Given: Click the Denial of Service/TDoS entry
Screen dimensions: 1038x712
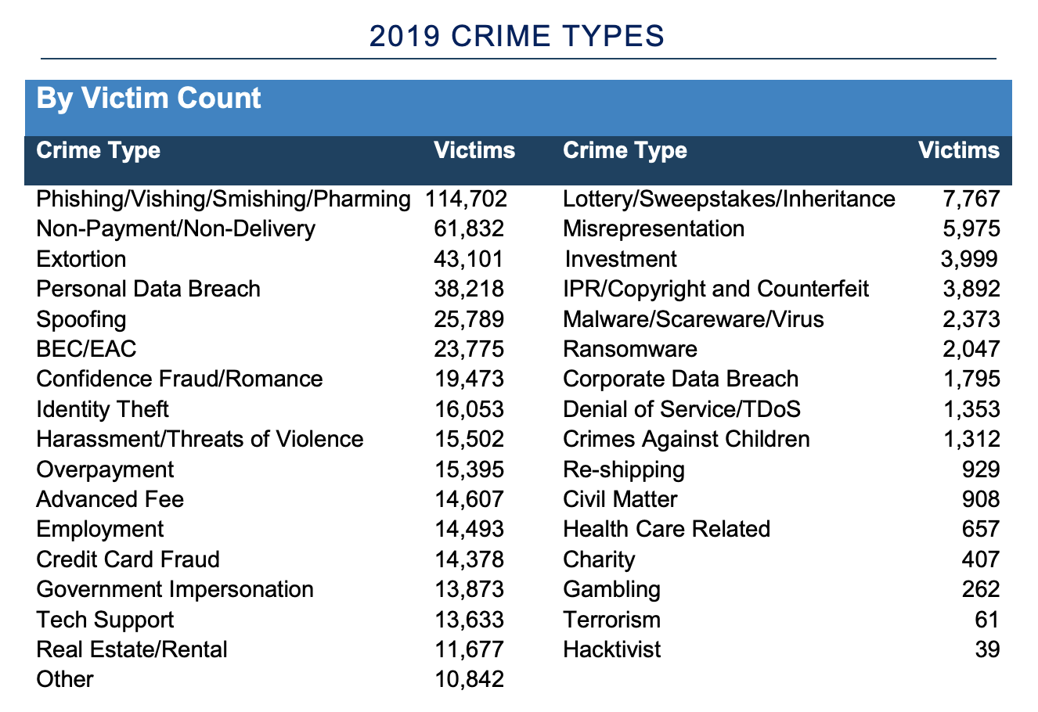Looking at the screenshot, I should (683, 409).
